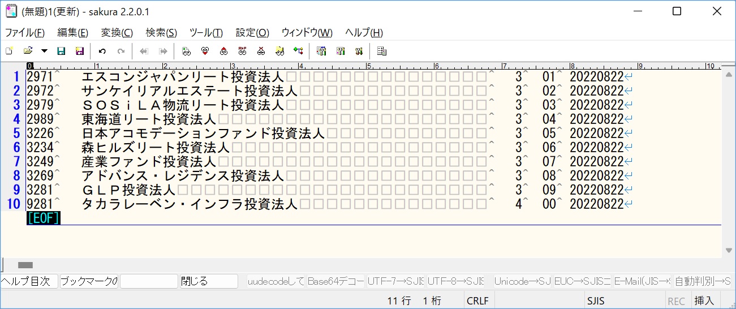
Task: Run outline analysis icon
Action: click(298, 51)
